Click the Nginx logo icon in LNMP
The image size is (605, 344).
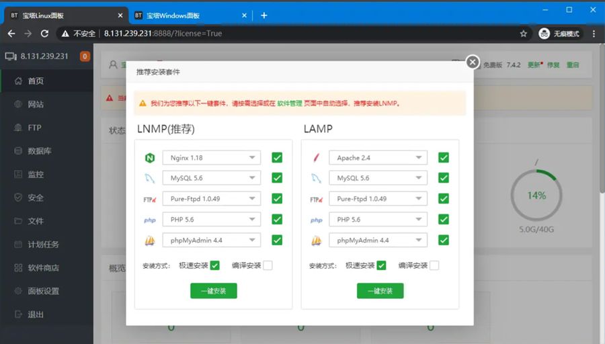[149, 158]
